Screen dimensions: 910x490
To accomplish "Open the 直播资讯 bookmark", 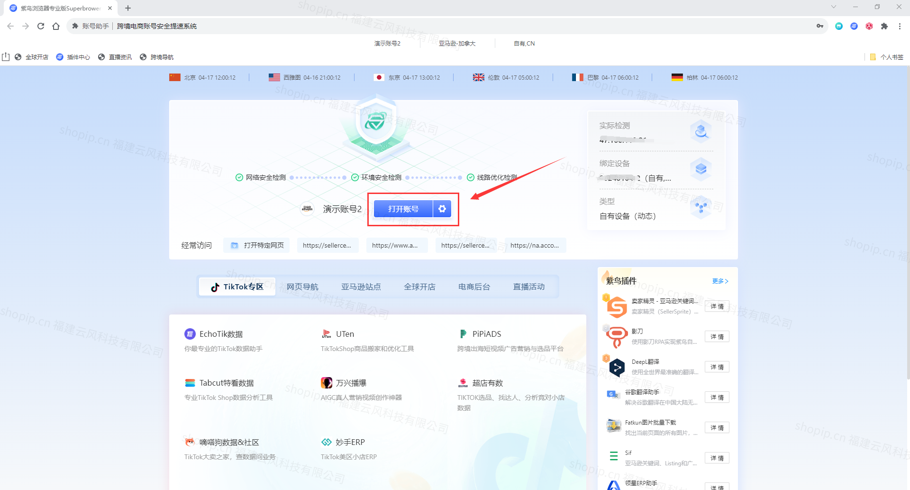I will click(115, 57).
